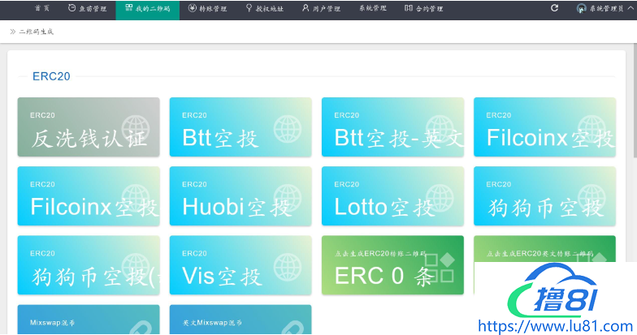The height and width of the screenshot is (335, 637).
Task: Open the 转账管理 menu
Action: (208, 8)
